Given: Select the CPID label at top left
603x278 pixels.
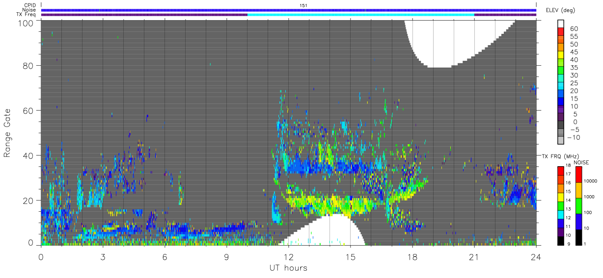Looking at the screenshot, I should coord(29,5).
